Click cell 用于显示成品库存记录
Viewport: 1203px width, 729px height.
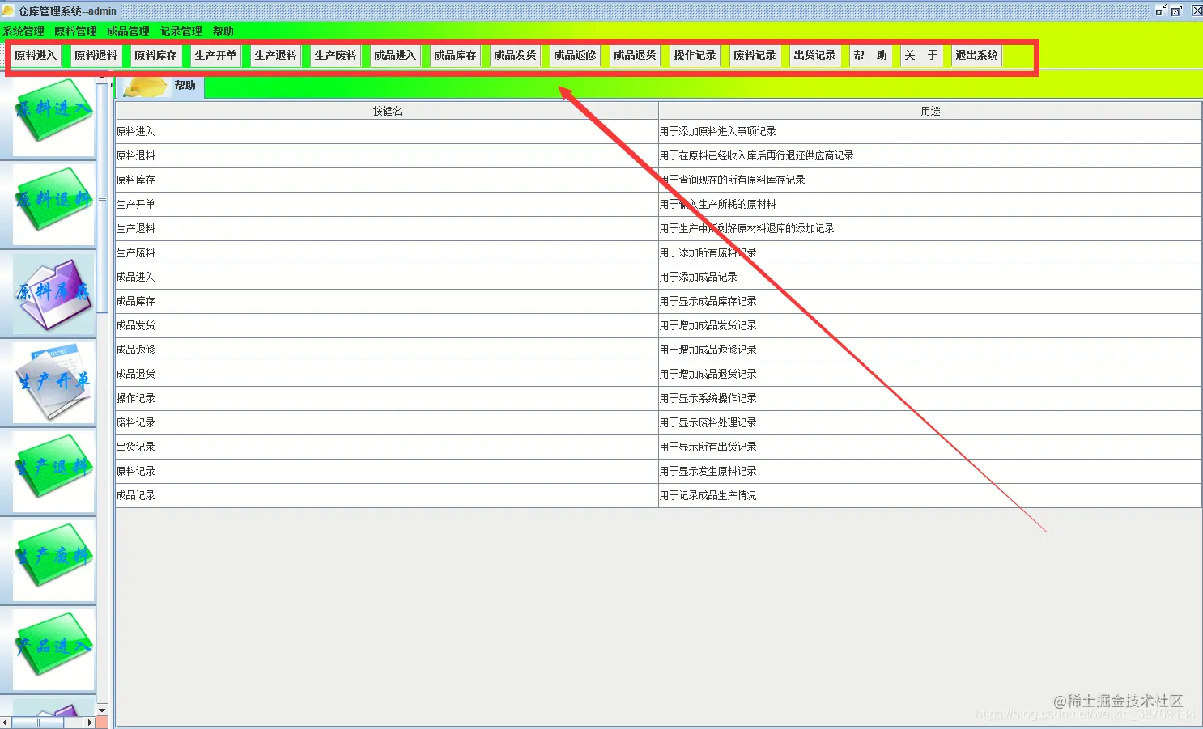tap(930, 301)
